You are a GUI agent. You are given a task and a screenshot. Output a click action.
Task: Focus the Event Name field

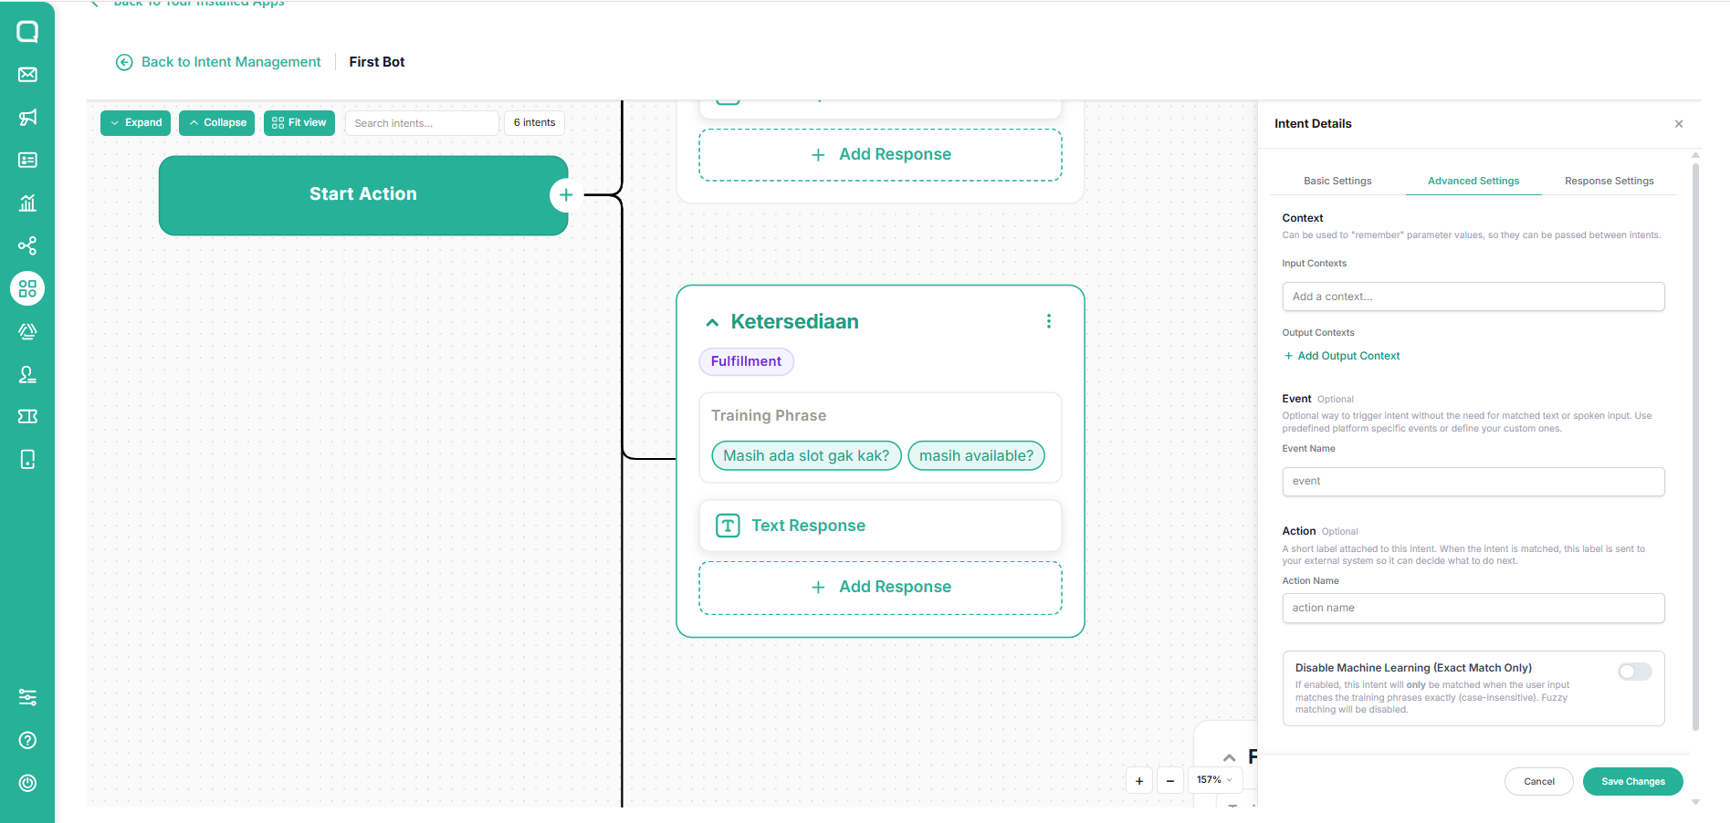tap(1473, 482)
